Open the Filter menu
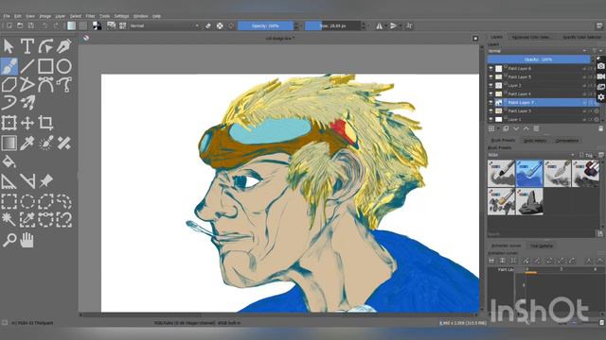Viewport: 606px width, 340px height. click(x=90, y=16)
